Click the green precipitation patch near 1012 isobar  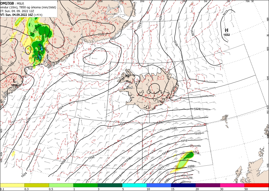[190, 155]
